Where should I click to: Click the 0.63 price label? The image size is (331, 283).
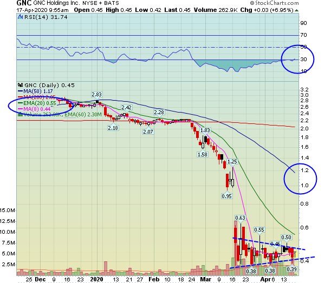[x=240, y=218]
